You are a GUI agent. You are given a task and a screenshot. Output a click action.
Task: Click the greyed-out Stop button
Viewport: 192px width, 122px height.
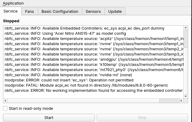coord(142,118)
